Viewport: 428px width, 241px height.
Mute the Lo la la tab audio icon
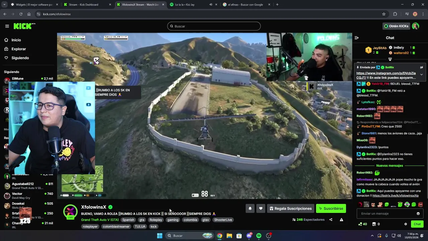[211, 5]
